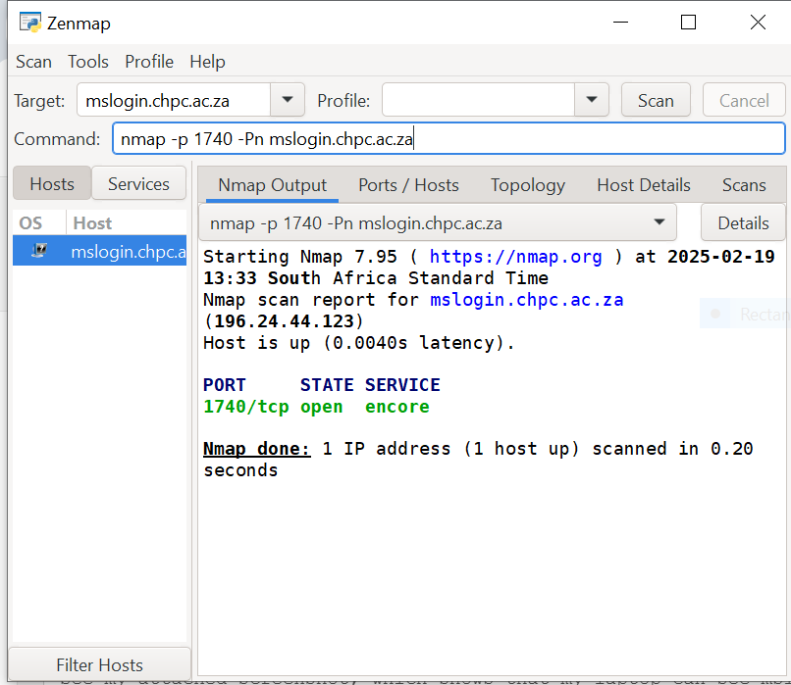Click the OS icon beside mslogin.chpc.ac.za host
This screenshot has height=685, width=791.
pyautogui.click(x=39, y=250)
